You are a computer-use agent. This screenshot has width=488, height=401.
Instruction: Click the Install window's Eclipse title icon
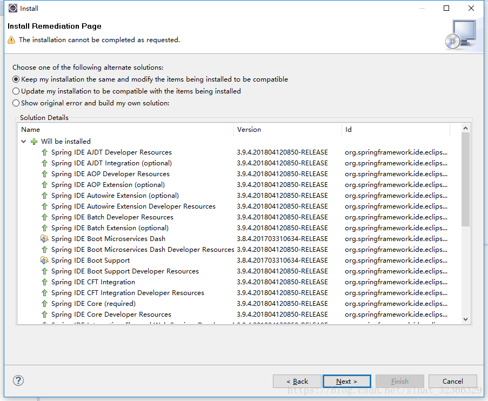click(13, 8)
